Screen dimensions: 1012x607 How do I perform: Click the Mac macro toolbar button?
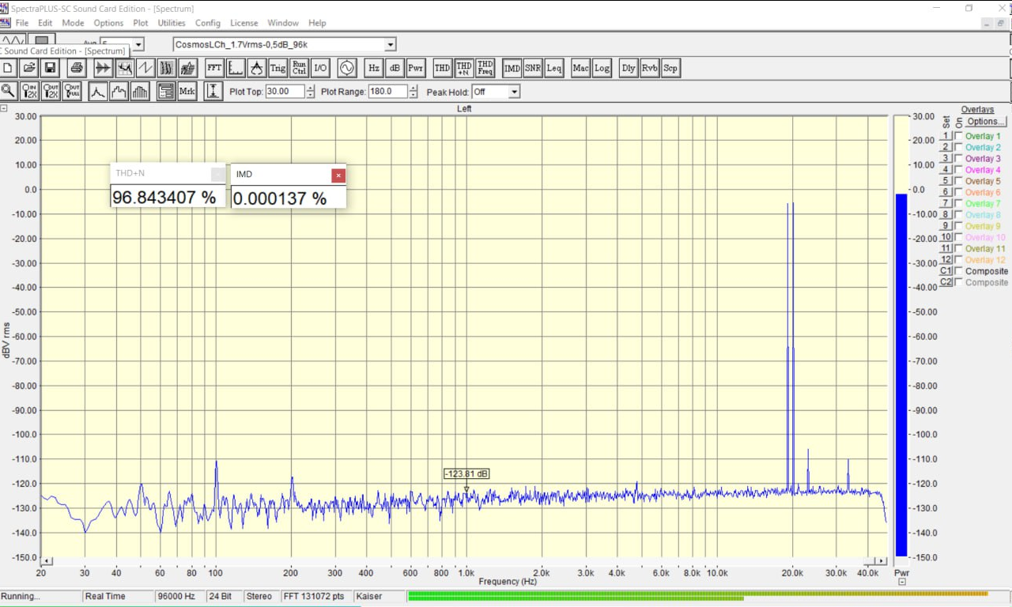pyautogui.click(x=581, y=68)
